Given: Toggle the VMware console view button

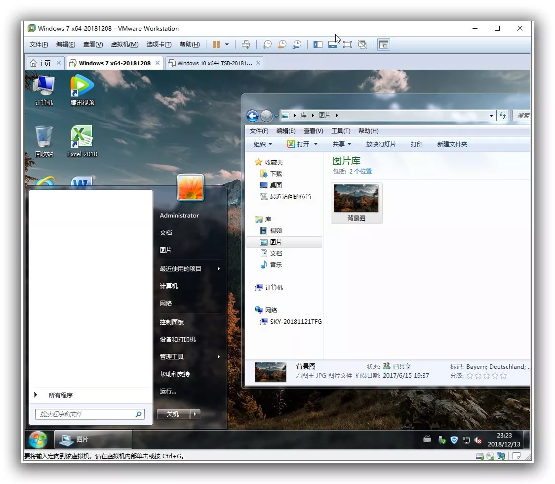Looking at the screenshot, I should [384, 44].
